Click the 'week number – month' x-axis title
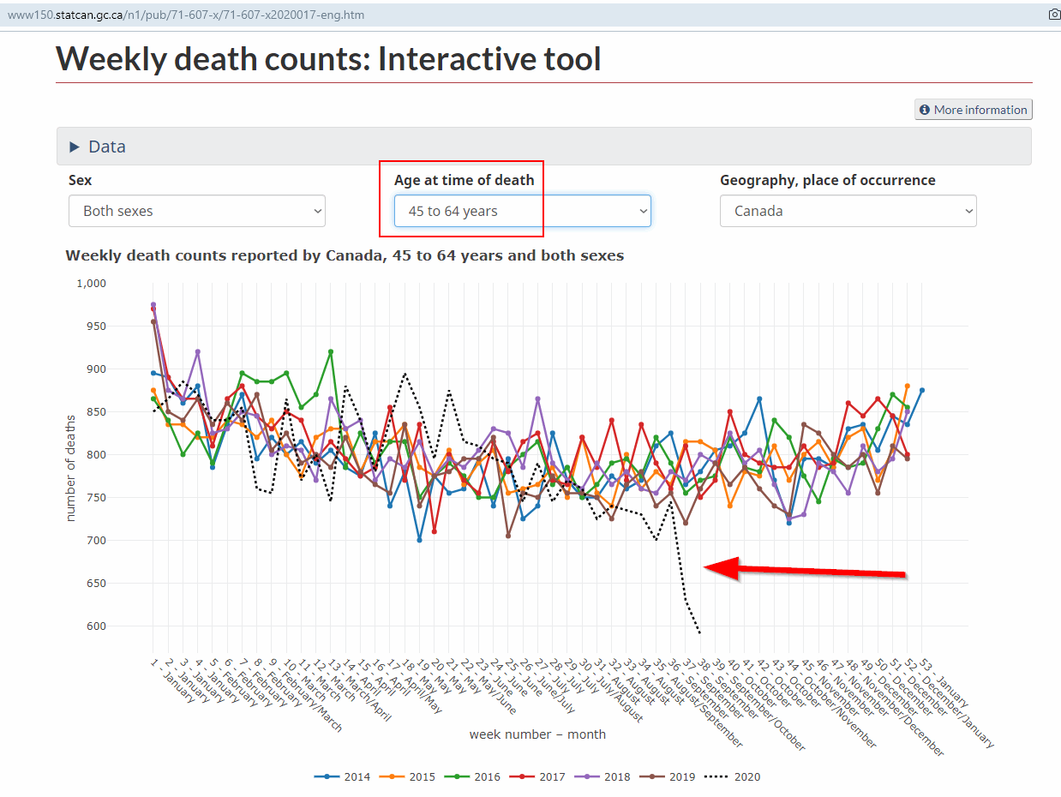1061x797 pixels. [x=537, y=734]
